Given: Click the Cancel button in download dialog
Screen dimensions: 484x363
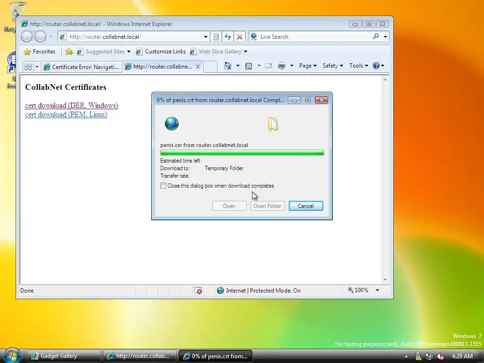Looking at the screenshot, I should point(306,206).
